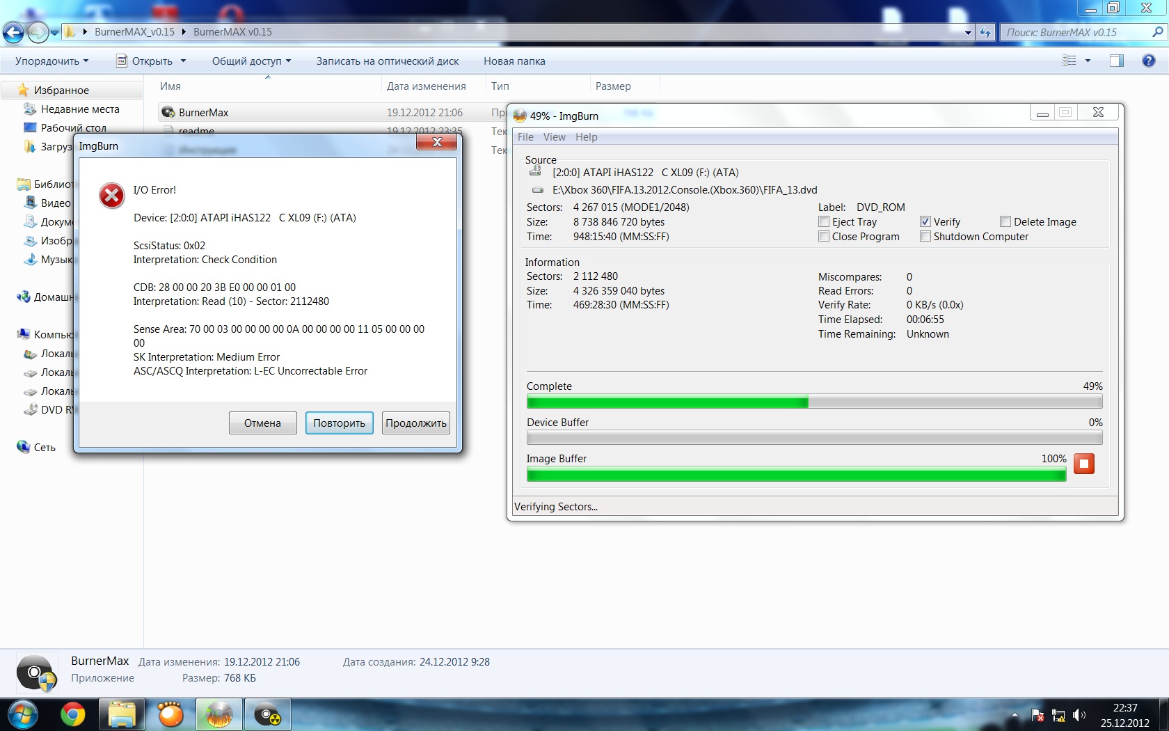Enable the Delete Image checkbox
1169x731 pixels.
click(x=1005, y=221)
